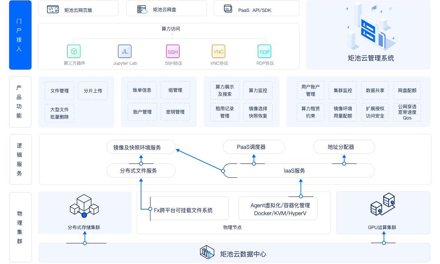Click the 分布式存储集群 cubes icon
The width and height of the screenshot is (440, 264).
(84, 206)
